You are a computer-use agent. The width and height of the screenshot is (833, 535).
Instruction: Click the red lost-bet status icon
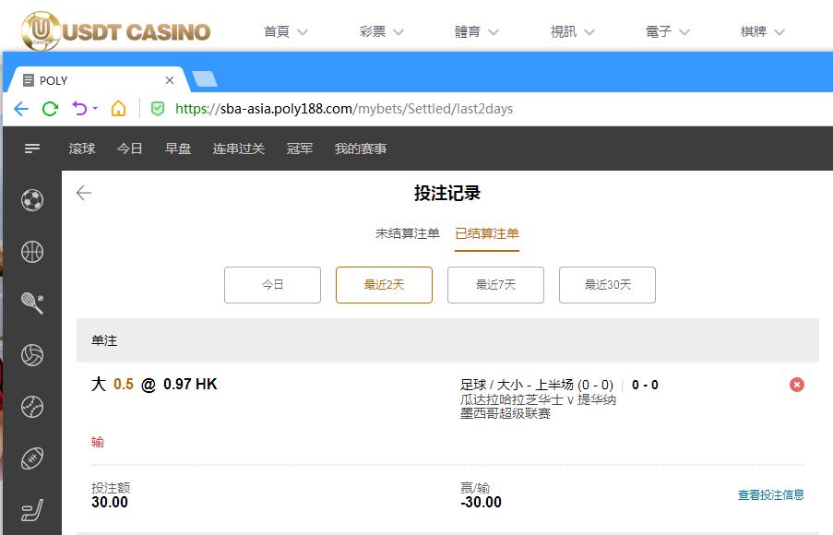(797, 385)
